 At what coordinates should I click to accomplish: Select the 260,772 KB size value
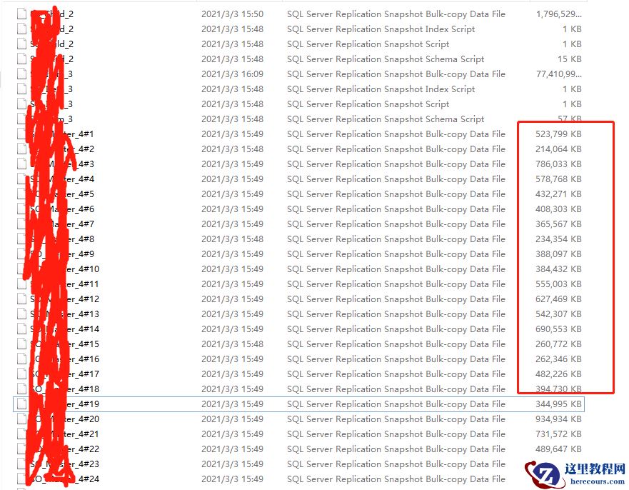[x=558, y=344]
